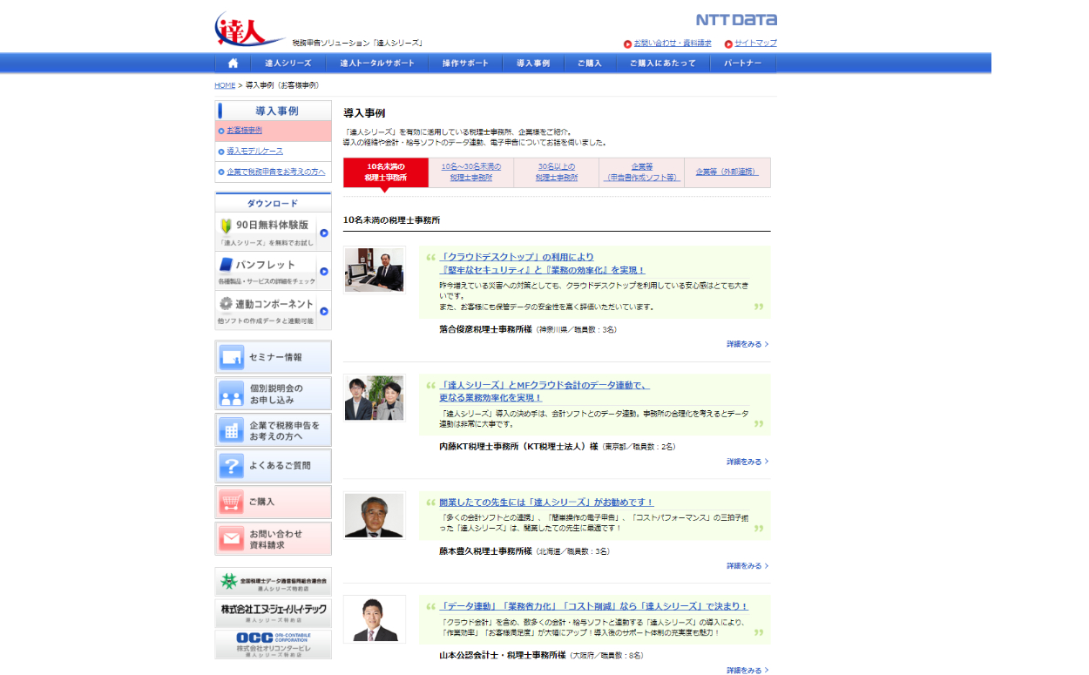Viewport: 1089px width, 675px height.
Task: Select the 10名～30名未満の税理士事務所 tab
Action: coord(471,172)
